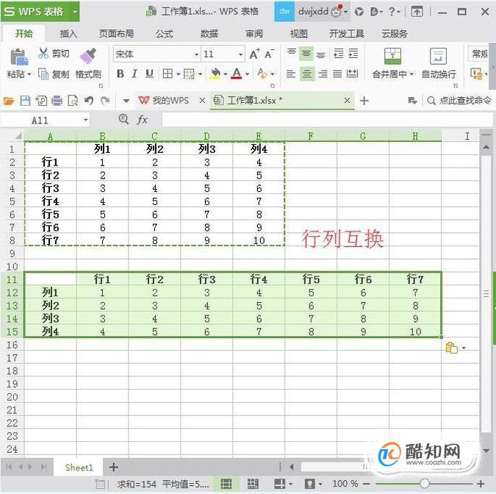The height and width of the screenshot is (494, 496).
Task: Expand the Paste dropdown arrow
Action: [29, 74]
